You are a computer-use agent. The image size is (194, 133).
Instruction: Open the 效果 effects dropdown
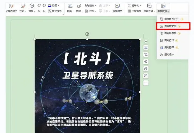[32, 8]
